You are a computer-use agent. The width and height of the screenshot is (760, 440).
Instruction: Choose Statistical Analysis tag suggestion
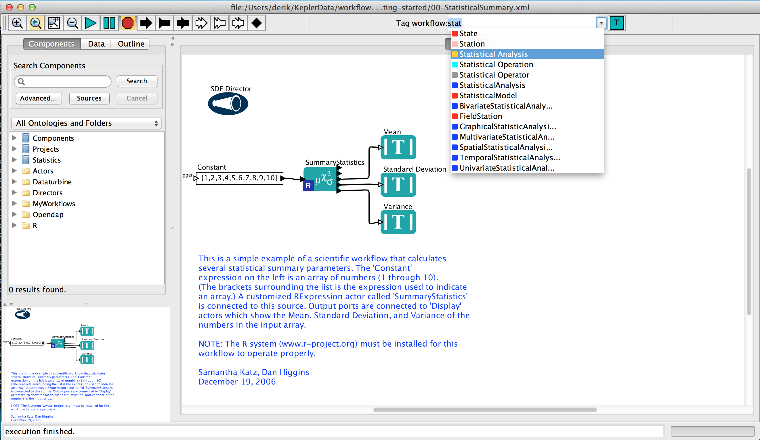click(x=528, y=54)
